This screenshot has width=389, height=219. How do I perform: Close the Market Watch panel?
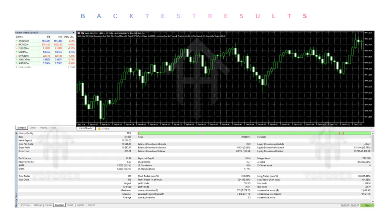(x=73, y=33)
